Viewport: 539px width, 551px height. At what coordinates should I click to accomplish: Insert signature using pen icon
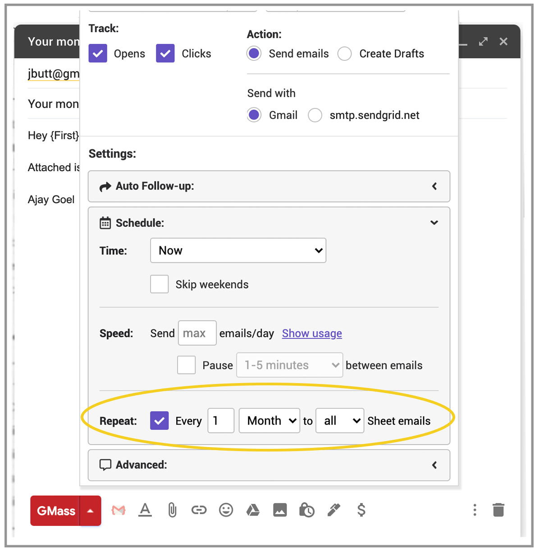click(334, 510)
